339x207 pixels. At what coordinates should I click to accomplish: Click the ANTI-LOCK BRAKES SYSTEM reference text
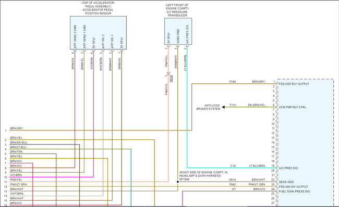(209, 107)
